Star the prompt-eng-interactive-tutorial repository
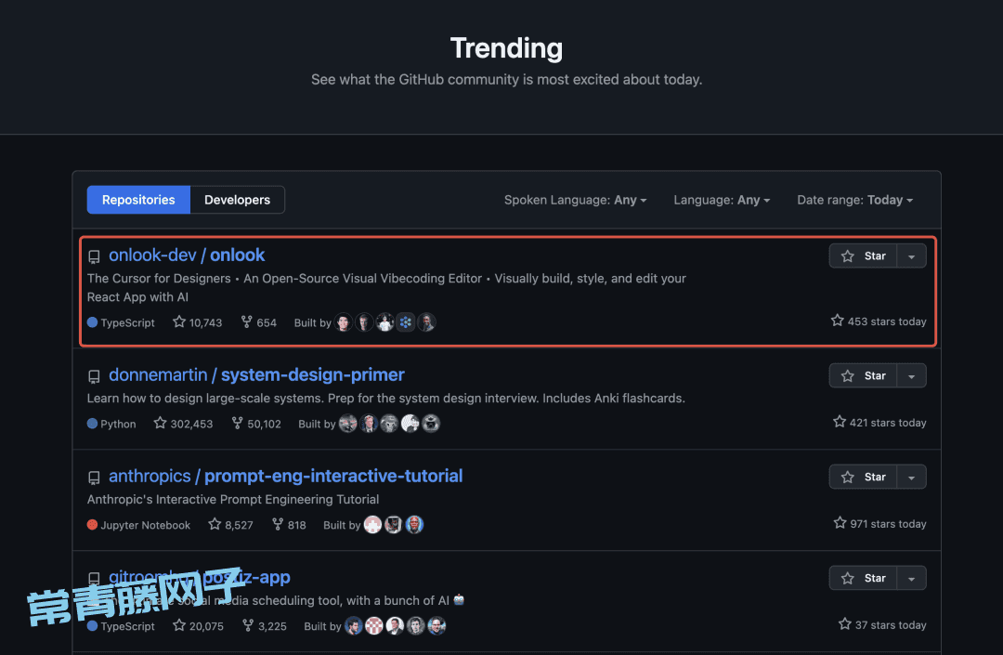 [x=864, y=477]
